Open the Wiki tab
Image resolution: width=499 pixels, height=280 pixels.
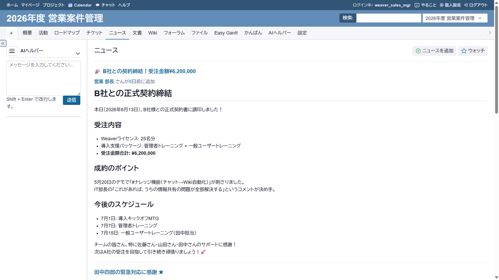tap(153, 33)
